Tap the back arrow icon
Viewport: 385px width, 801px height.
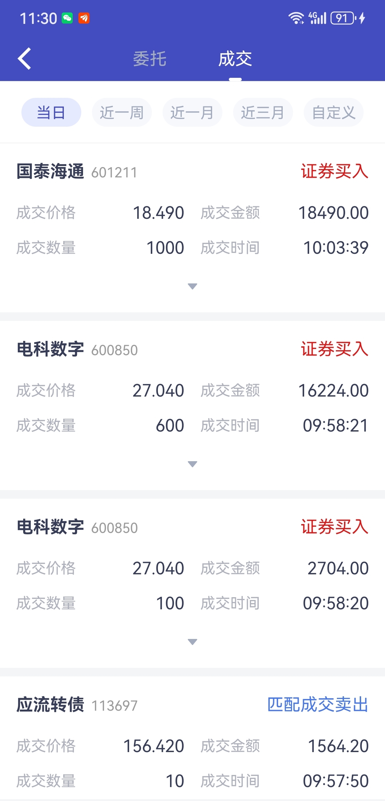pos(24,59)
